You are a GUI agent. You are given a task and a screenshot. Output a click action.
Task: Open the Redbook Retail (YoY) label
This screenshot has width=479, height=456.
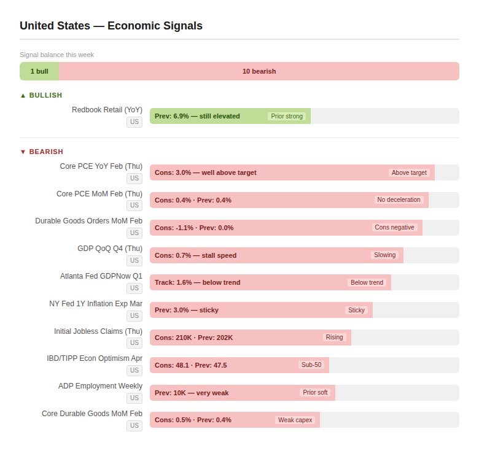tap(107, 110)
